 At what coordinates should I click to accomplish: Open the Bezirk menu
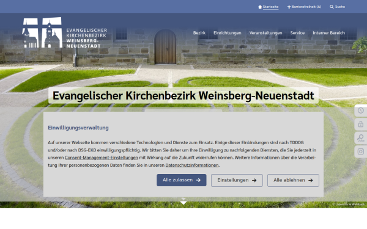click(199, 33)
